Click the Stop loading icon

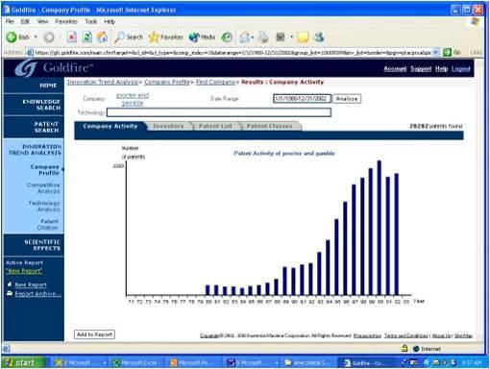point(71,37)
